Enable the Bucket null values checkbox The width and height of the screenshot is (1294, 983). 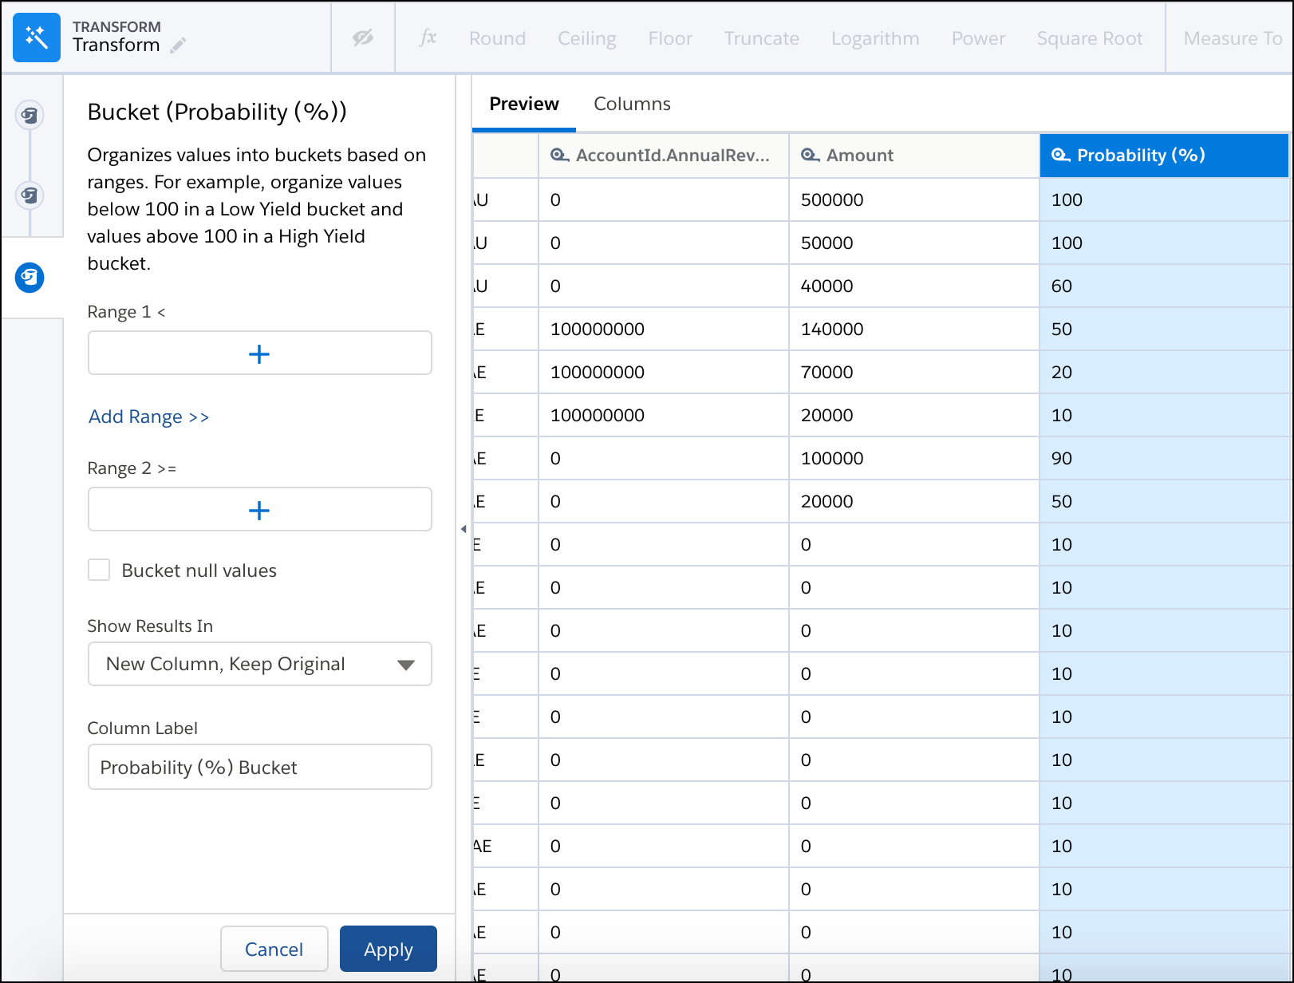99,570
